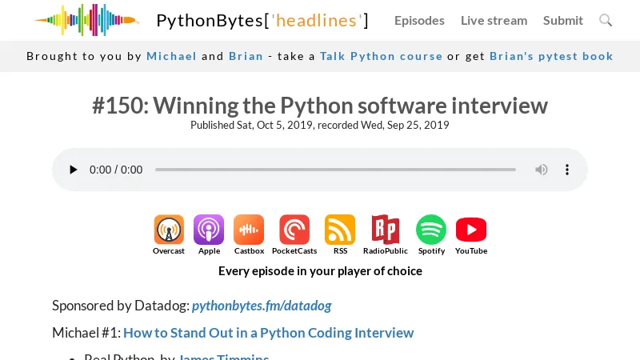This screenshot has width=640, height=360.
Task: Open audio player more options menu
Action: 567,170
